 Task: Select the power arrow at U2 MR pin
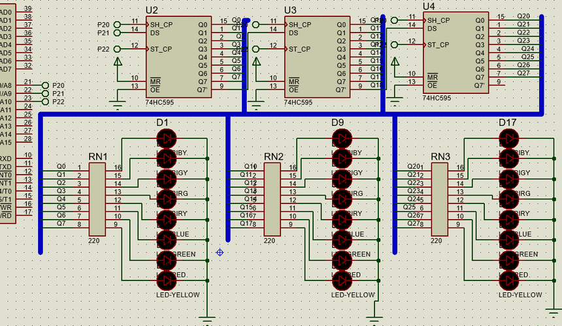[118, 63]
